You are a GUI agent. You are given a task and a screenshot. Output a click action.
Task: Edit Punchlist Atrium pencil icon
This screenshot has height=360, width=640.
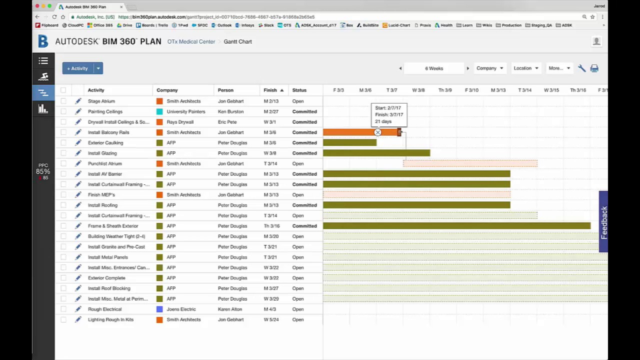point(78,164)
